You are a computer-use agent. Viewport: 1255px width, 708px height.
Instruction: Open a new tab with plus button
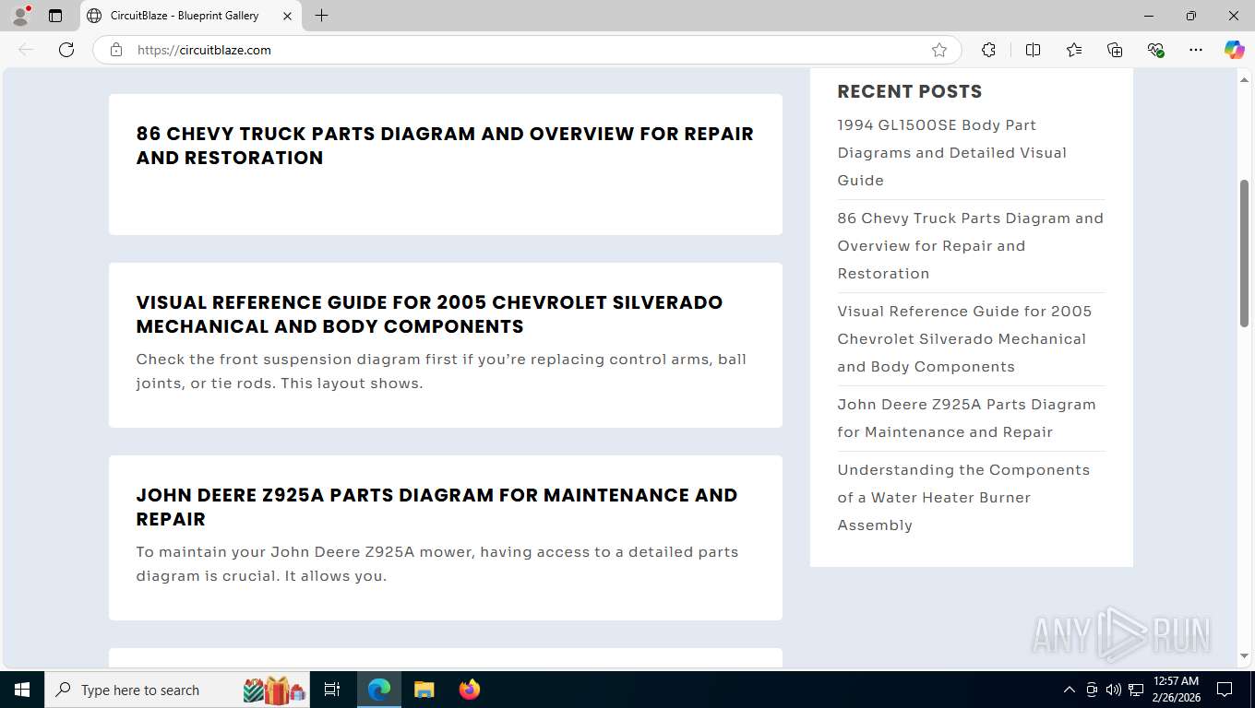[x=321, y=16]
